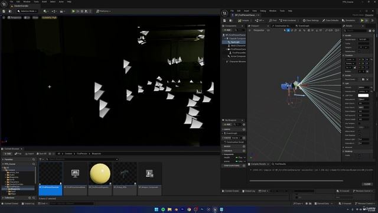Screen dimensions: 378x213
Task: Open the File menu in the main editor
Action: (11, 2)
